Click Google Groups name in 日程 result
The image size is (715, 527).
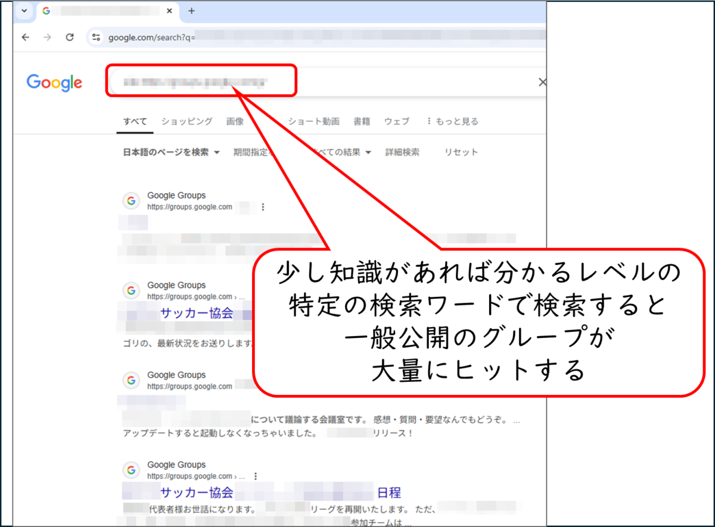176,465
